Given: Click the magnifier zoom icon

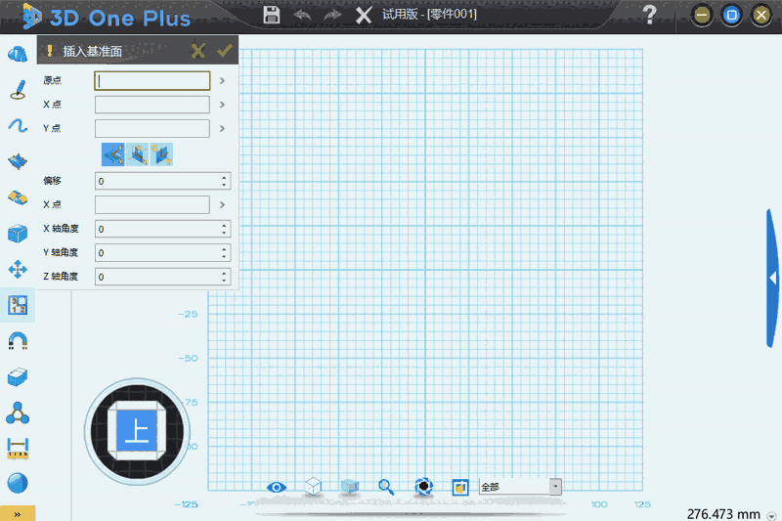Looking at the screenshot, I should [386, 487].
